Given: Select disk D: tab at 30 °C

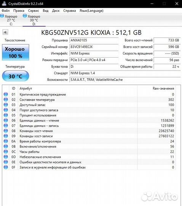Looking at the screenshot, I should [x=34, y=20].
